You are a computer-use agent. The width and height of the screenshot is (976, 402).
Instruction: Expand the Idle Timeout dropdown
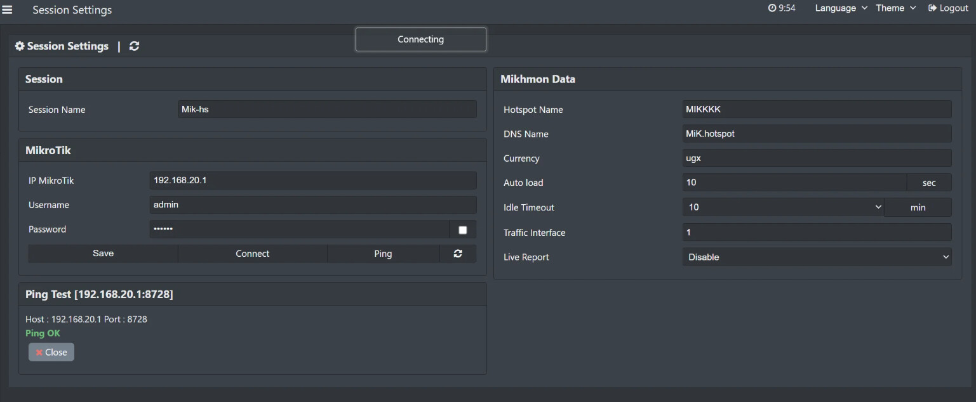(x=782, y=207)
